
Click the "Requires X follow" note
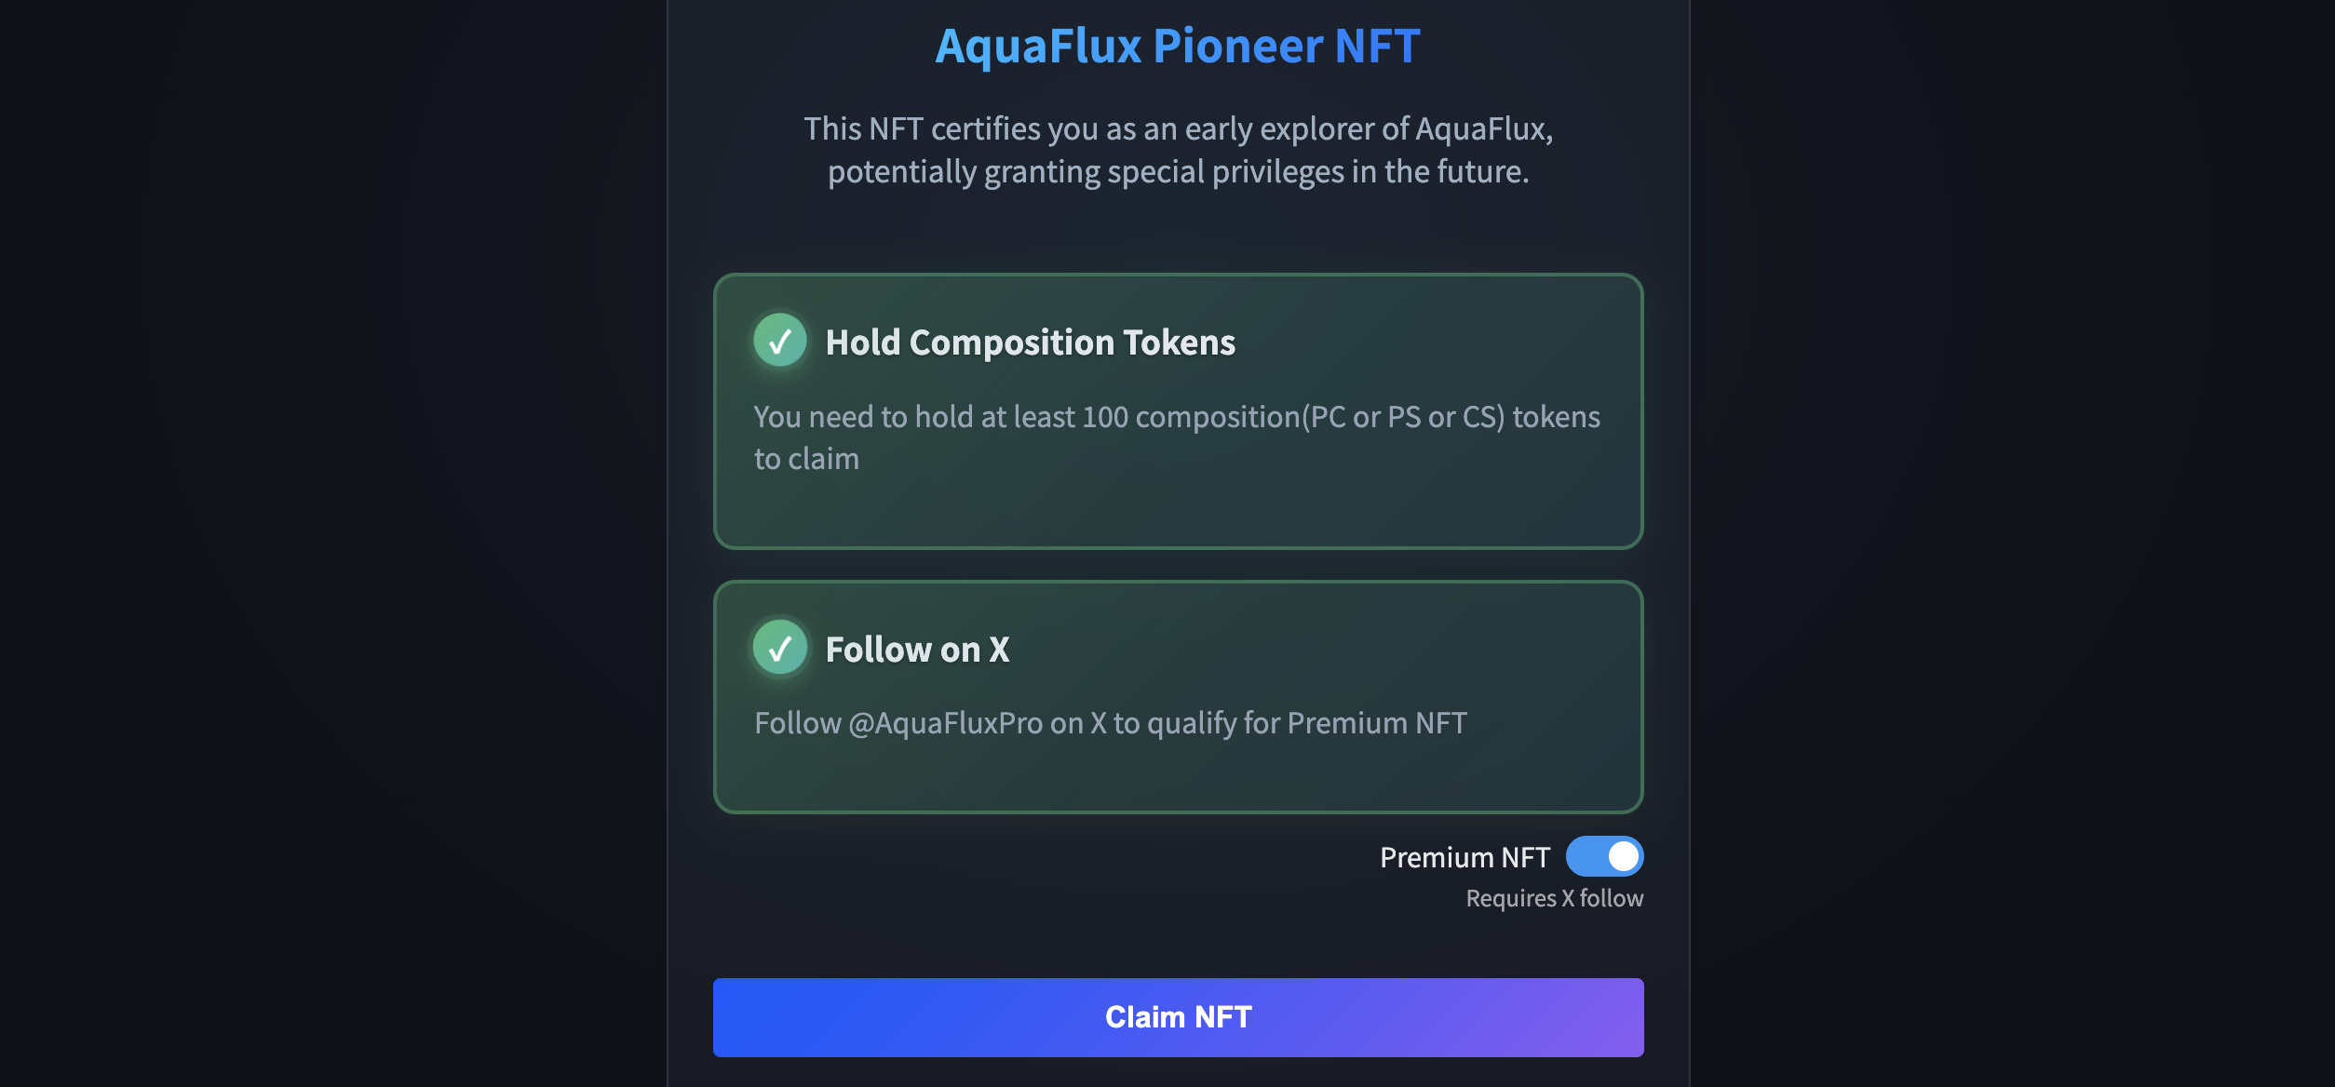pyautogui.click(x=1554, y=898)
